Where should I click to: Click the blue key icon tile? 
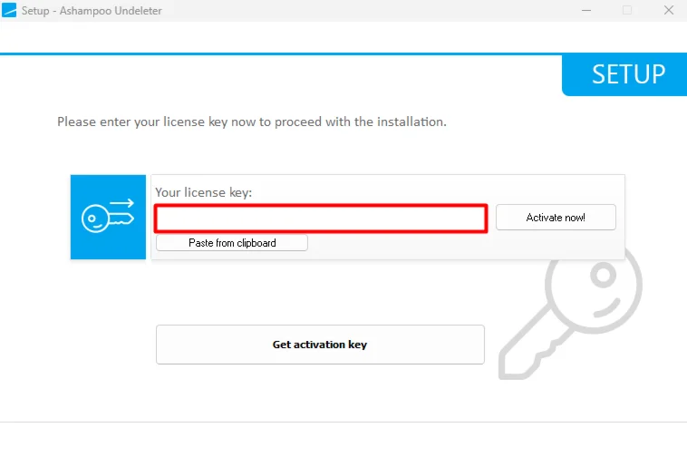coord(108,218)
